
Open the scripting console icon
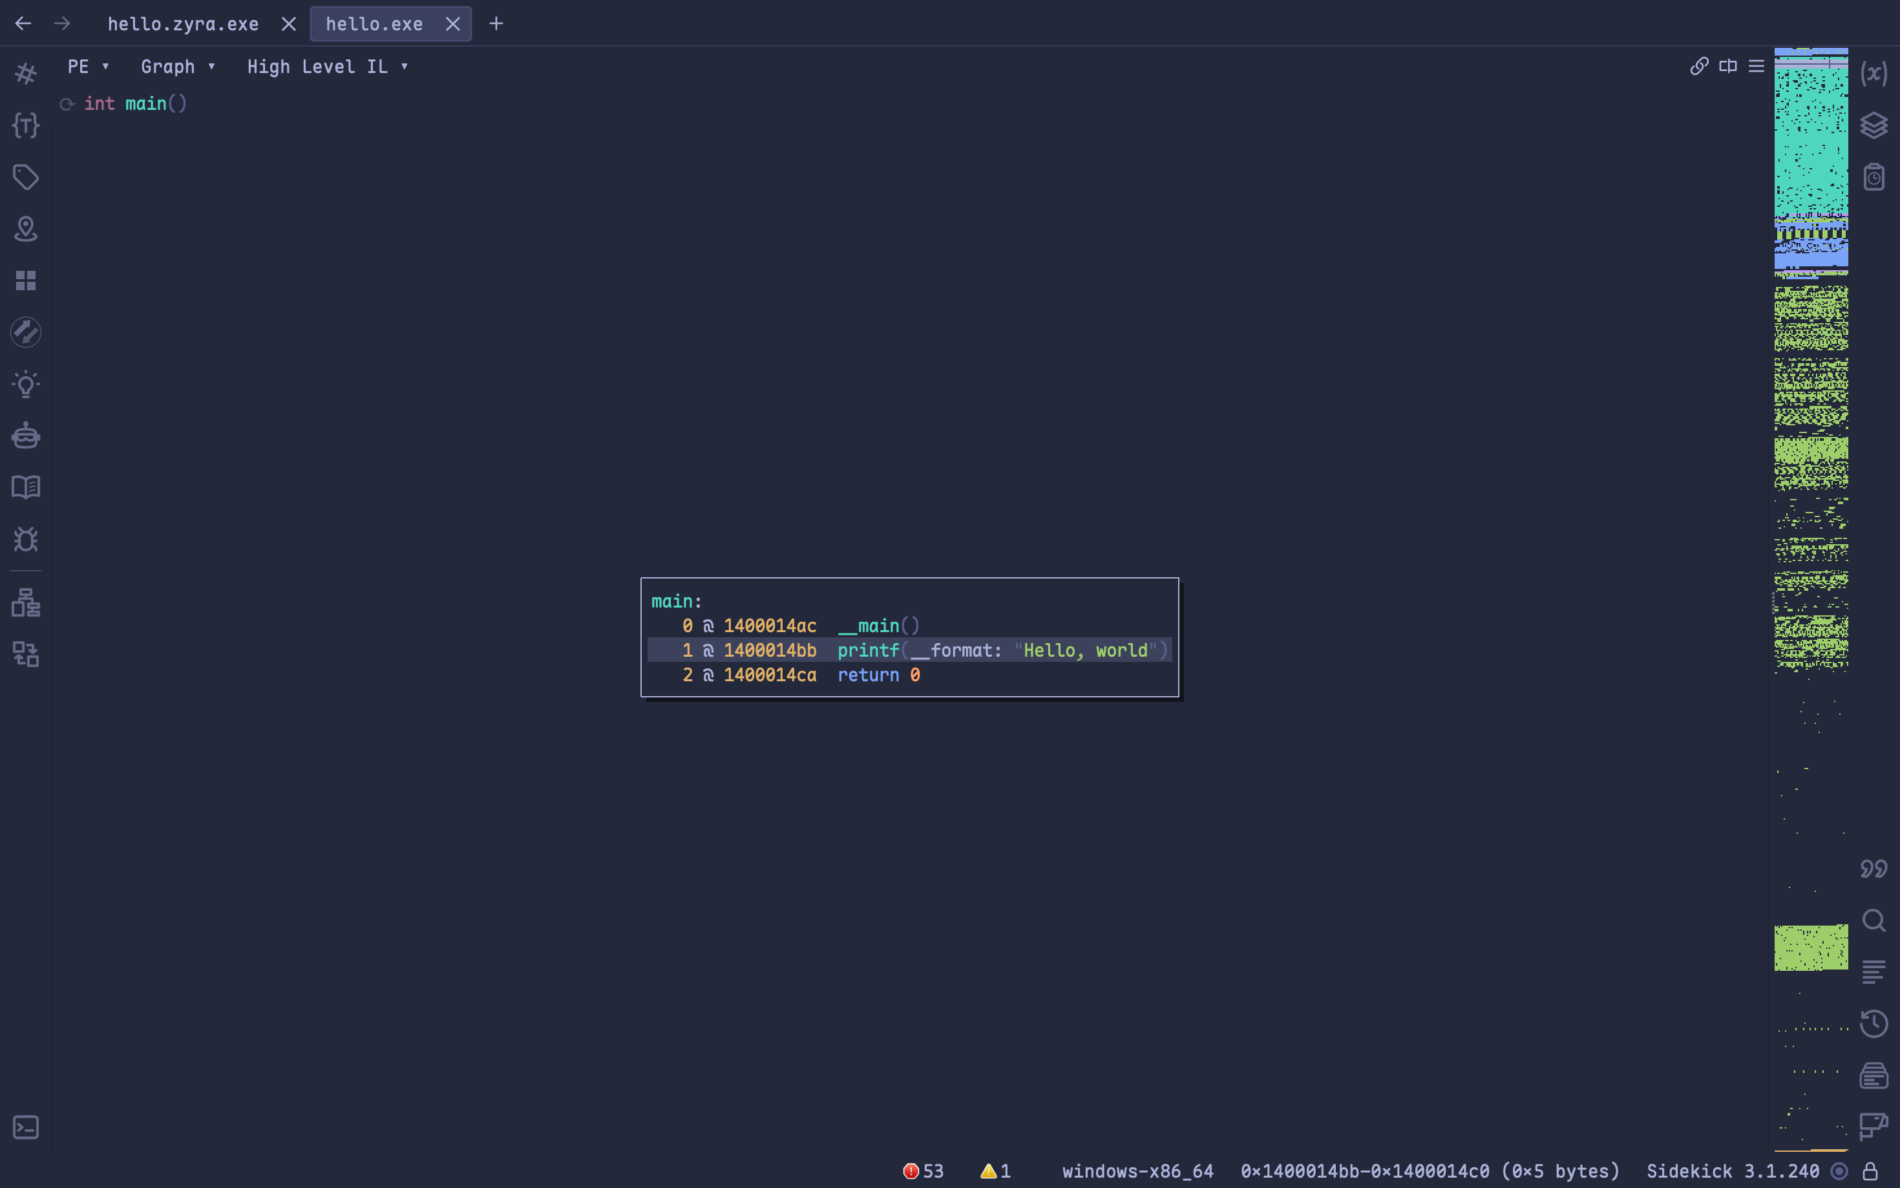(x=25, y=1127)
